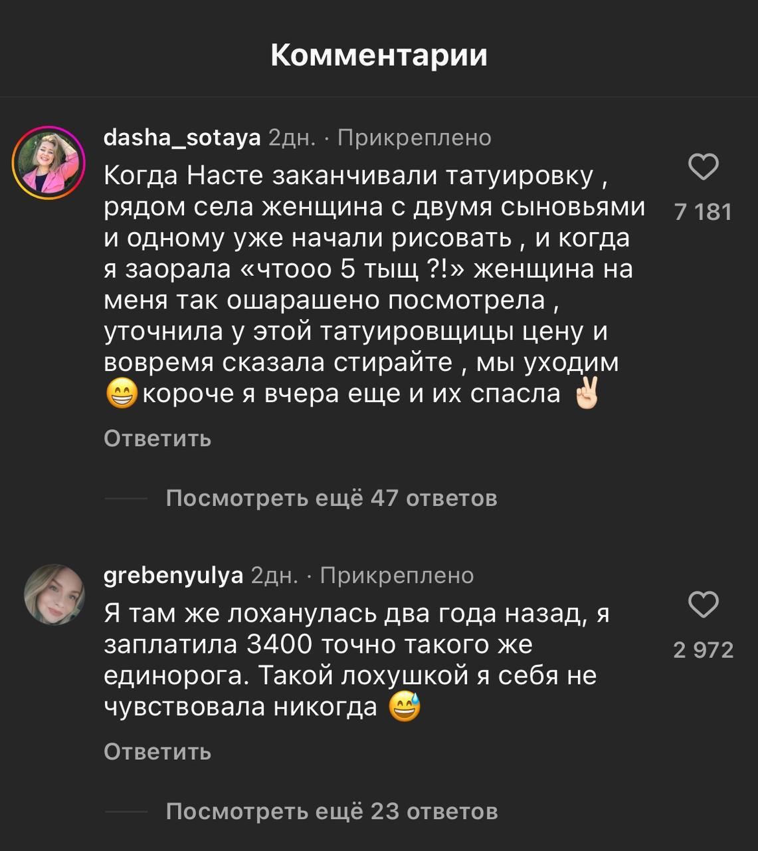Screen dimensions: 758x851
Task: Tap the heart on grebenyulya's comment
Action: coord(703,604)
